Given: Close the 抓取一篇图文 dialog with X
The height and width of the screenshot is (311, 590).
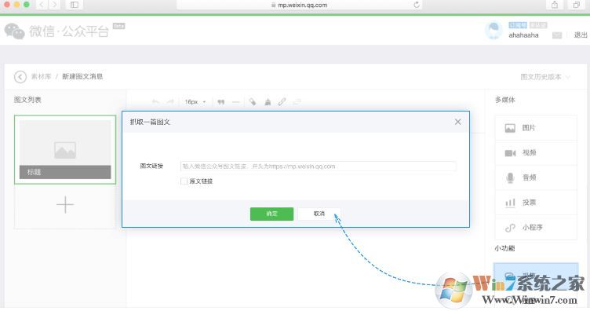Looking at the screenshot, I should 457,122.
